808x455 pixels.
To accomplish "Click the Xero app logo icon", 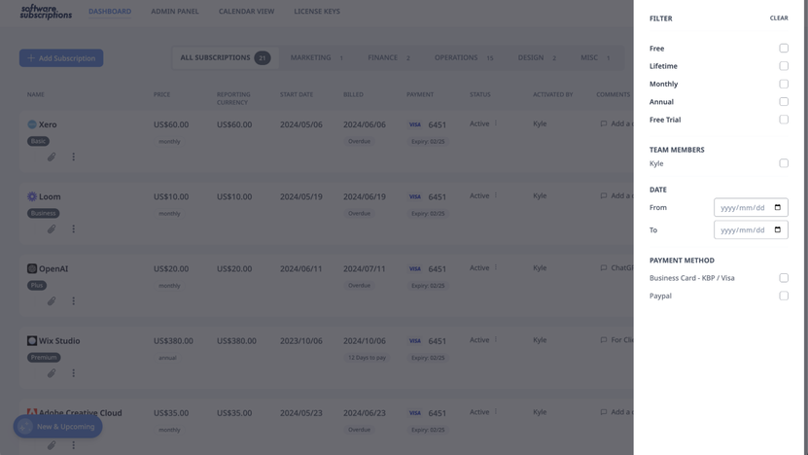I will [32, 124].
